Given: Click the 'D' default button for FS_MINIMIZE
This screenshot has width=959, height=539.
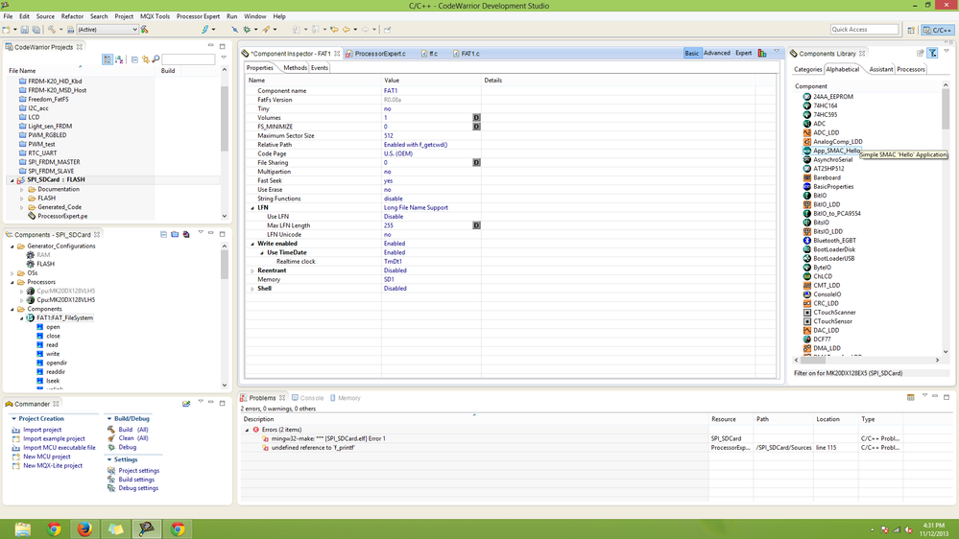Looking at the screenshot, I should tap(476, 127).
